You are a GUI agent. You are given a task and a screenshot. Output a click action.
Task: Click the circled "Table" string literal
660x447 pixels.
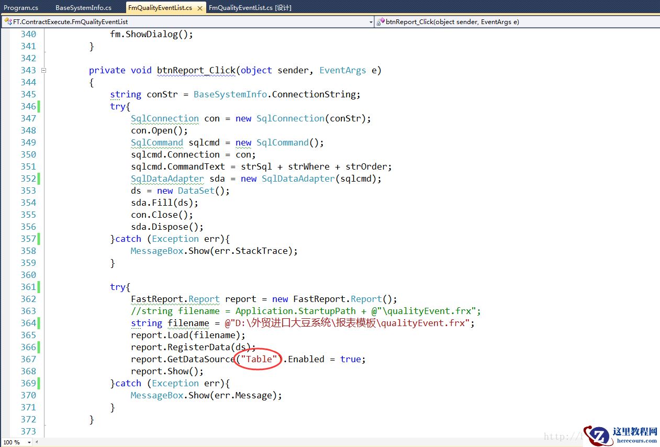[259, 359]
